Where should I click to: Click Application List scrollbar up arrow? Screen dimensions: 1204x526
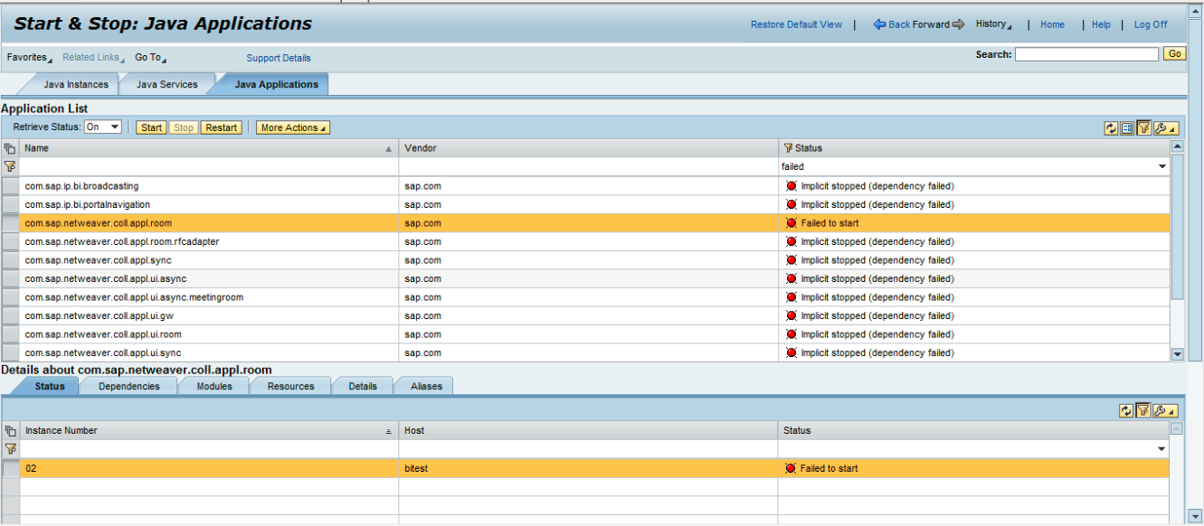[1177, 146]
